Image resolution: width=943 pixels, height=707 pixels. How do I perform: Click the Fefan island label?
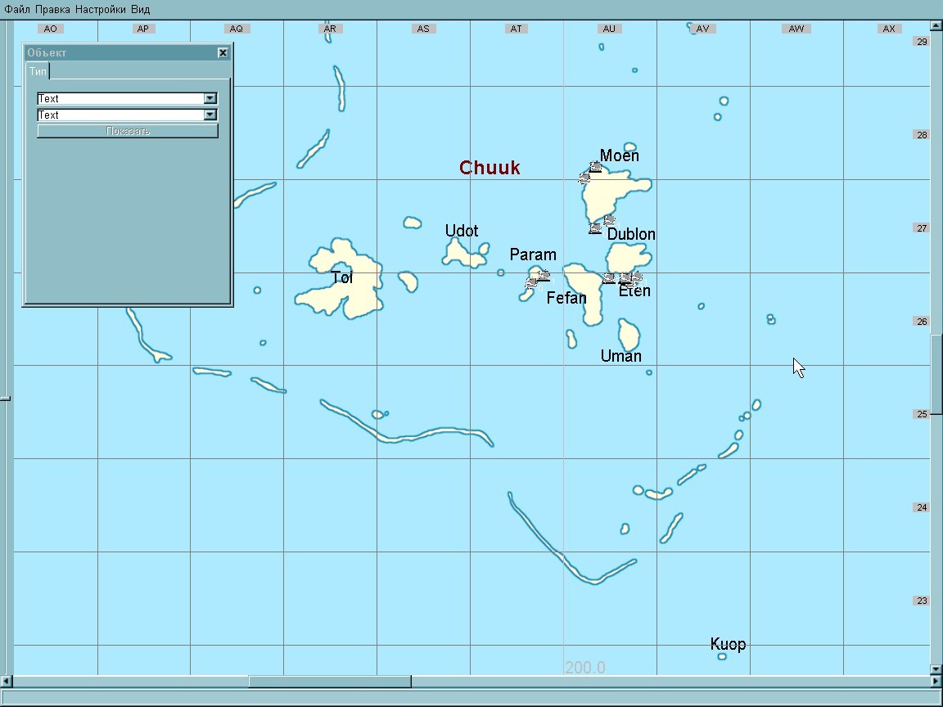click(566, 298)
